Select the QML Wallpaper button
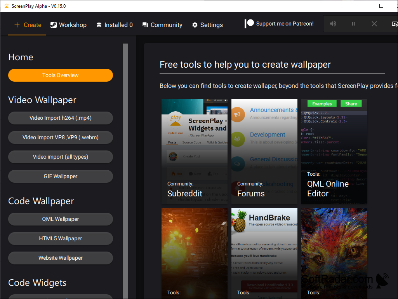This screenshot has width=398, height=299. (x=61, y=219)
